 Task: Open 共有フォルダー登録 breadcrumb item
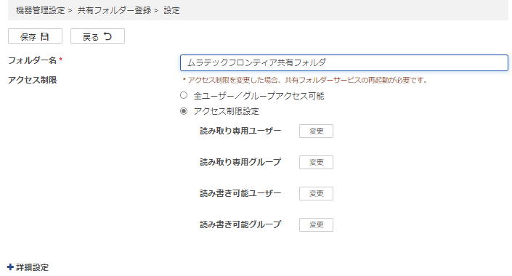click(114, 10)
